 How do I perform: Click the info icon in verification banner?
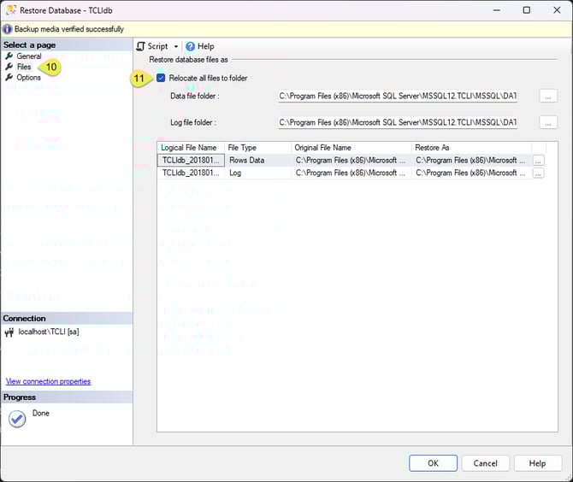coord(8,29)
